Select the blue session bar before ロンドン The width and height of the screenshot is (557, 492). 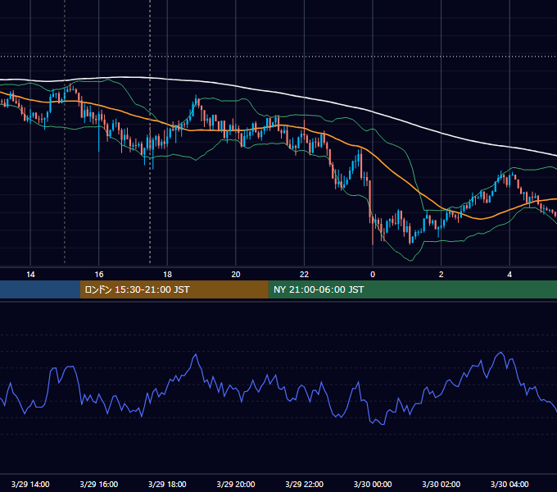tap(40, 289)
